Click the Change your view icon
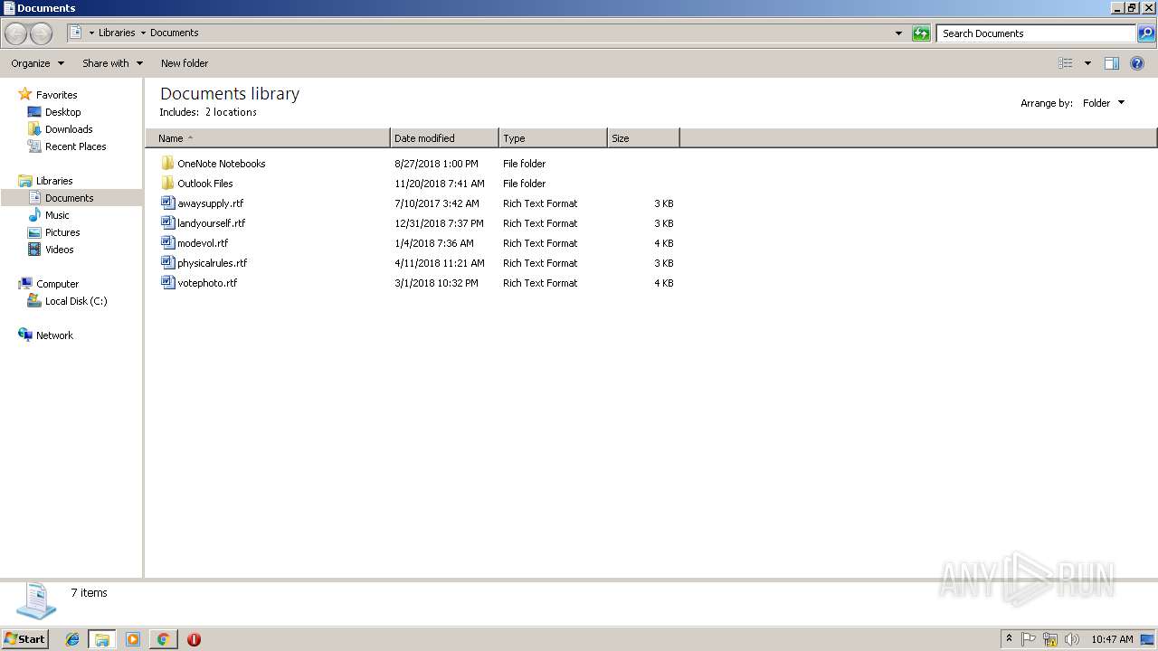This screenshot has width=1158, height=651. click(x=1066, y=63)
